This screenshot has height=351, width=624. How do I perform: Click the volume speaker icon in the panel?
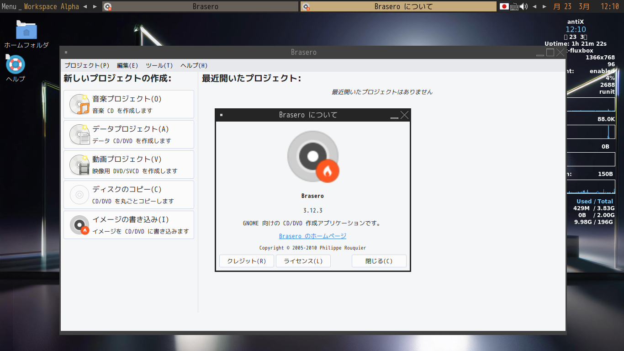pyautogui.click(x=524, y=6)
